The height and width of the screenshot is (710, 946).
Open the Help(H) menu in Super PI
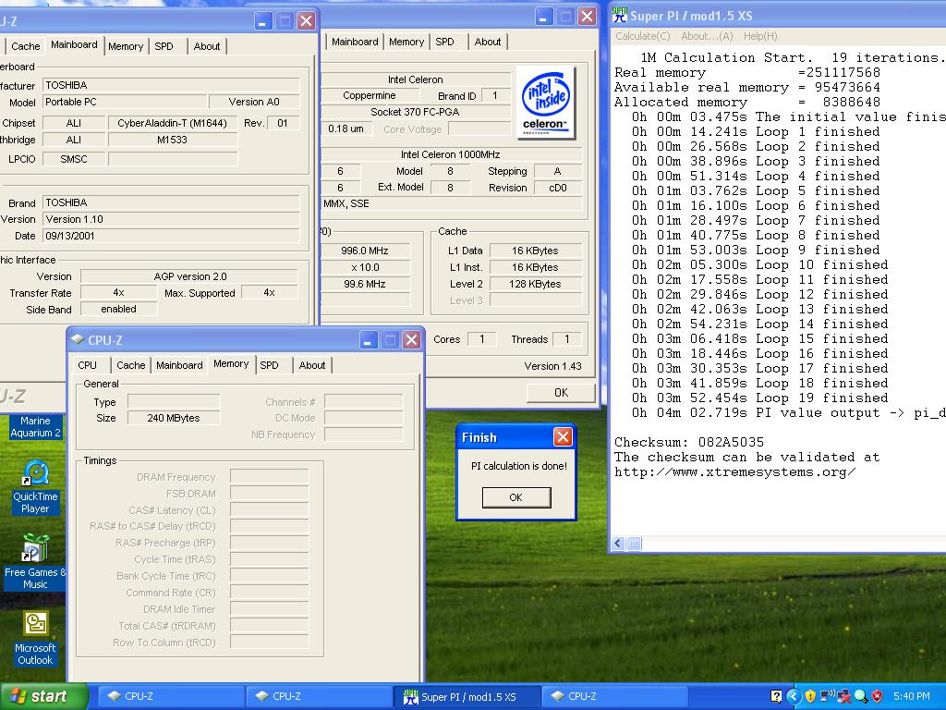pyautogui.click(x=760, y=36)
